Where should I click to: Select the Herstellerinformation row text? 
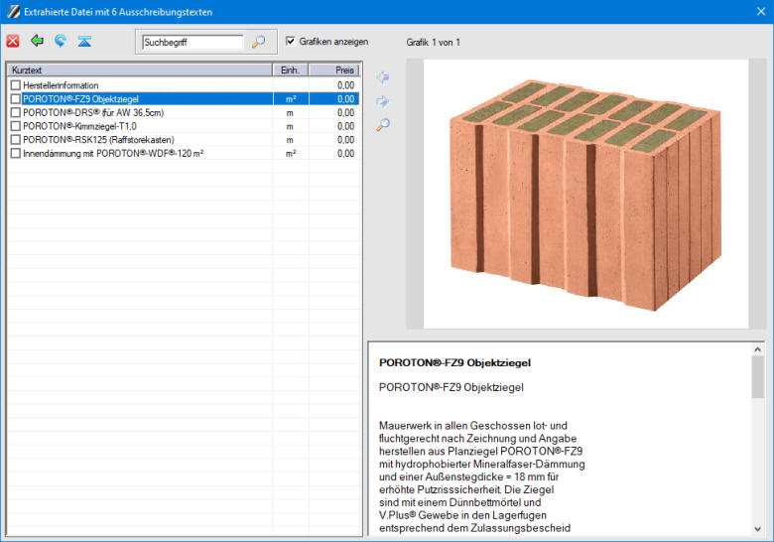click(61, 85)
